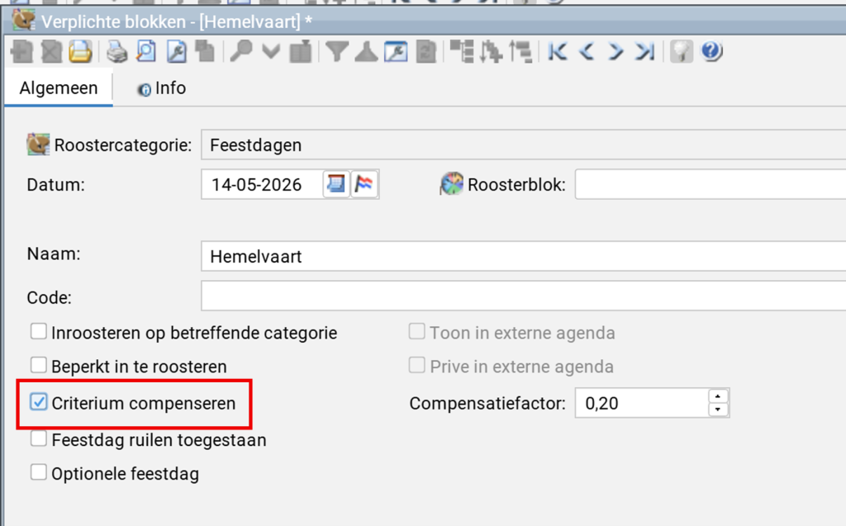Focus the empty Code input field

520,296
